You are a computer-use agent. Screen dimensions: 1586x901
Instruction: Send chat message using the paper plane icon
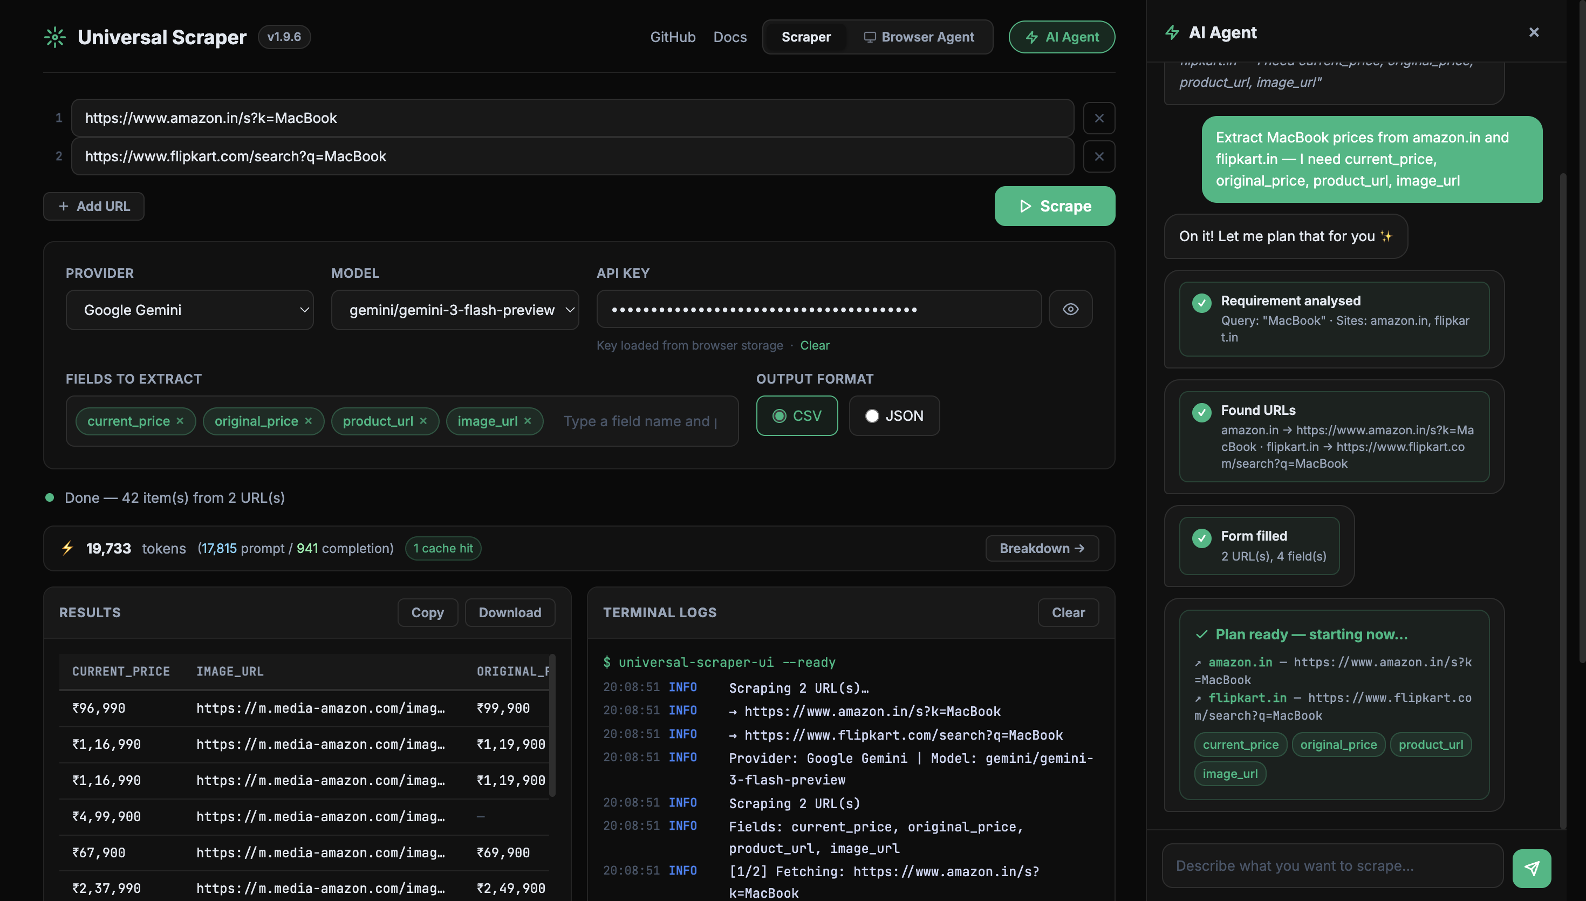tap(1532, 867)
